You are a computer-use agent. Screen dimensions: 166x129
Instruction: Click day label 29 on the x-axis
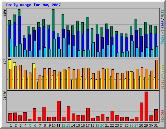click(146, 125)
